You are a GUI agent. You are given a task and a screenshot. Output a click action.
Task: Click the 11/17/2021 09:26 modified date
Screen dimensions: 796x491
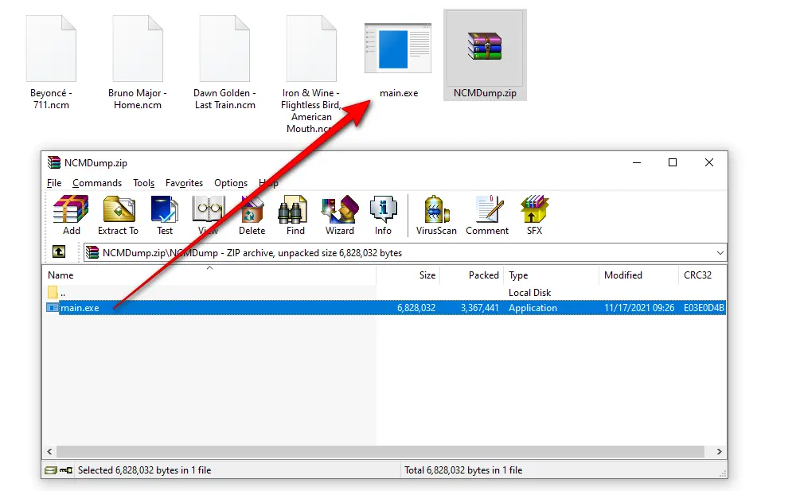pos(639,308)
